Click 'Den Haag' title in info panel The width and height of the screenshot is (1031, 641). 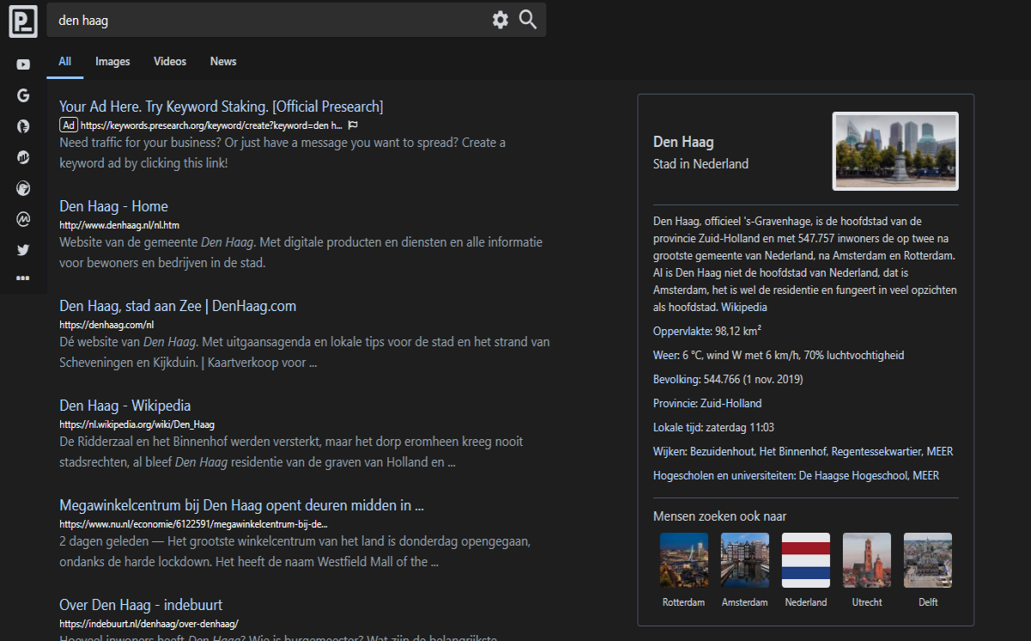tap(683, 143)
